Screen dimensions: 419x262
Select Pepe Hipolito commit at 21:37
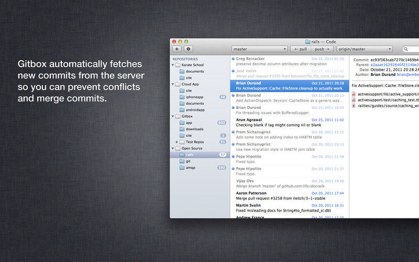290,171
